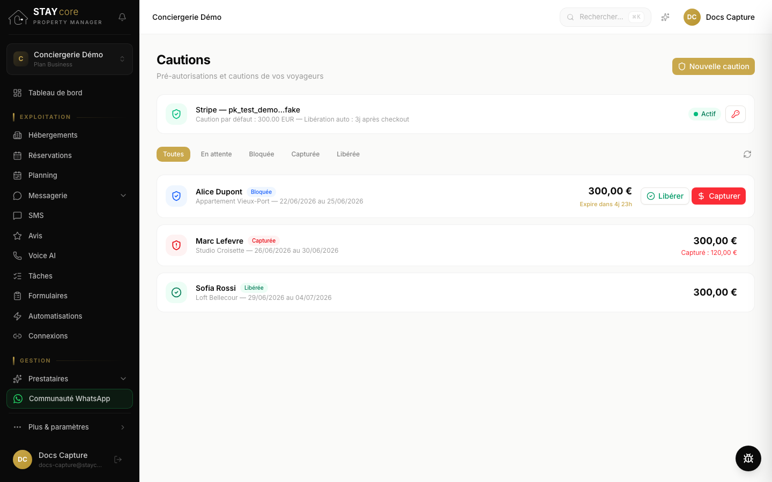
Task: Refresh the cautions list
Action: [747, 154]
